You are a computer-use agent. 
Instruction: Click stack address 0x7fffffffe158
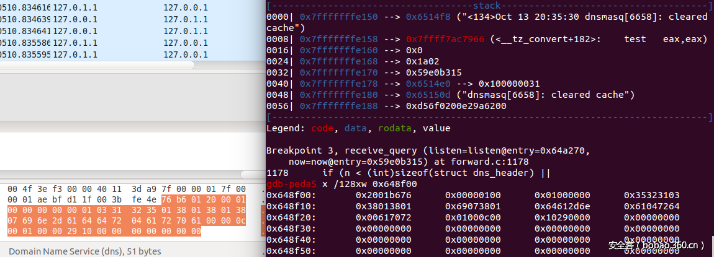point(339,39)
